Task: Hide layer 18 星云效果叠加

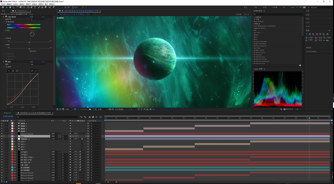Action: click(2, 167)
